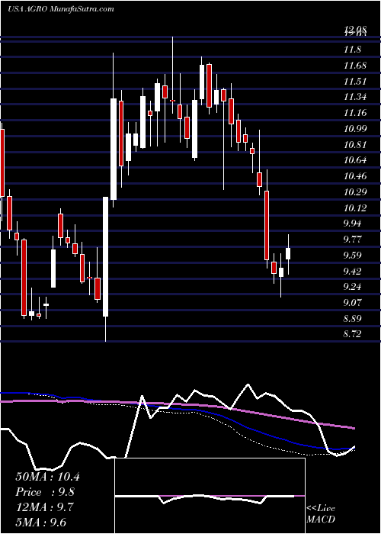The width and height of the screenshot is (381, 534).
Task: Click the 9.42 price axis label
Action: coord(352,271)
